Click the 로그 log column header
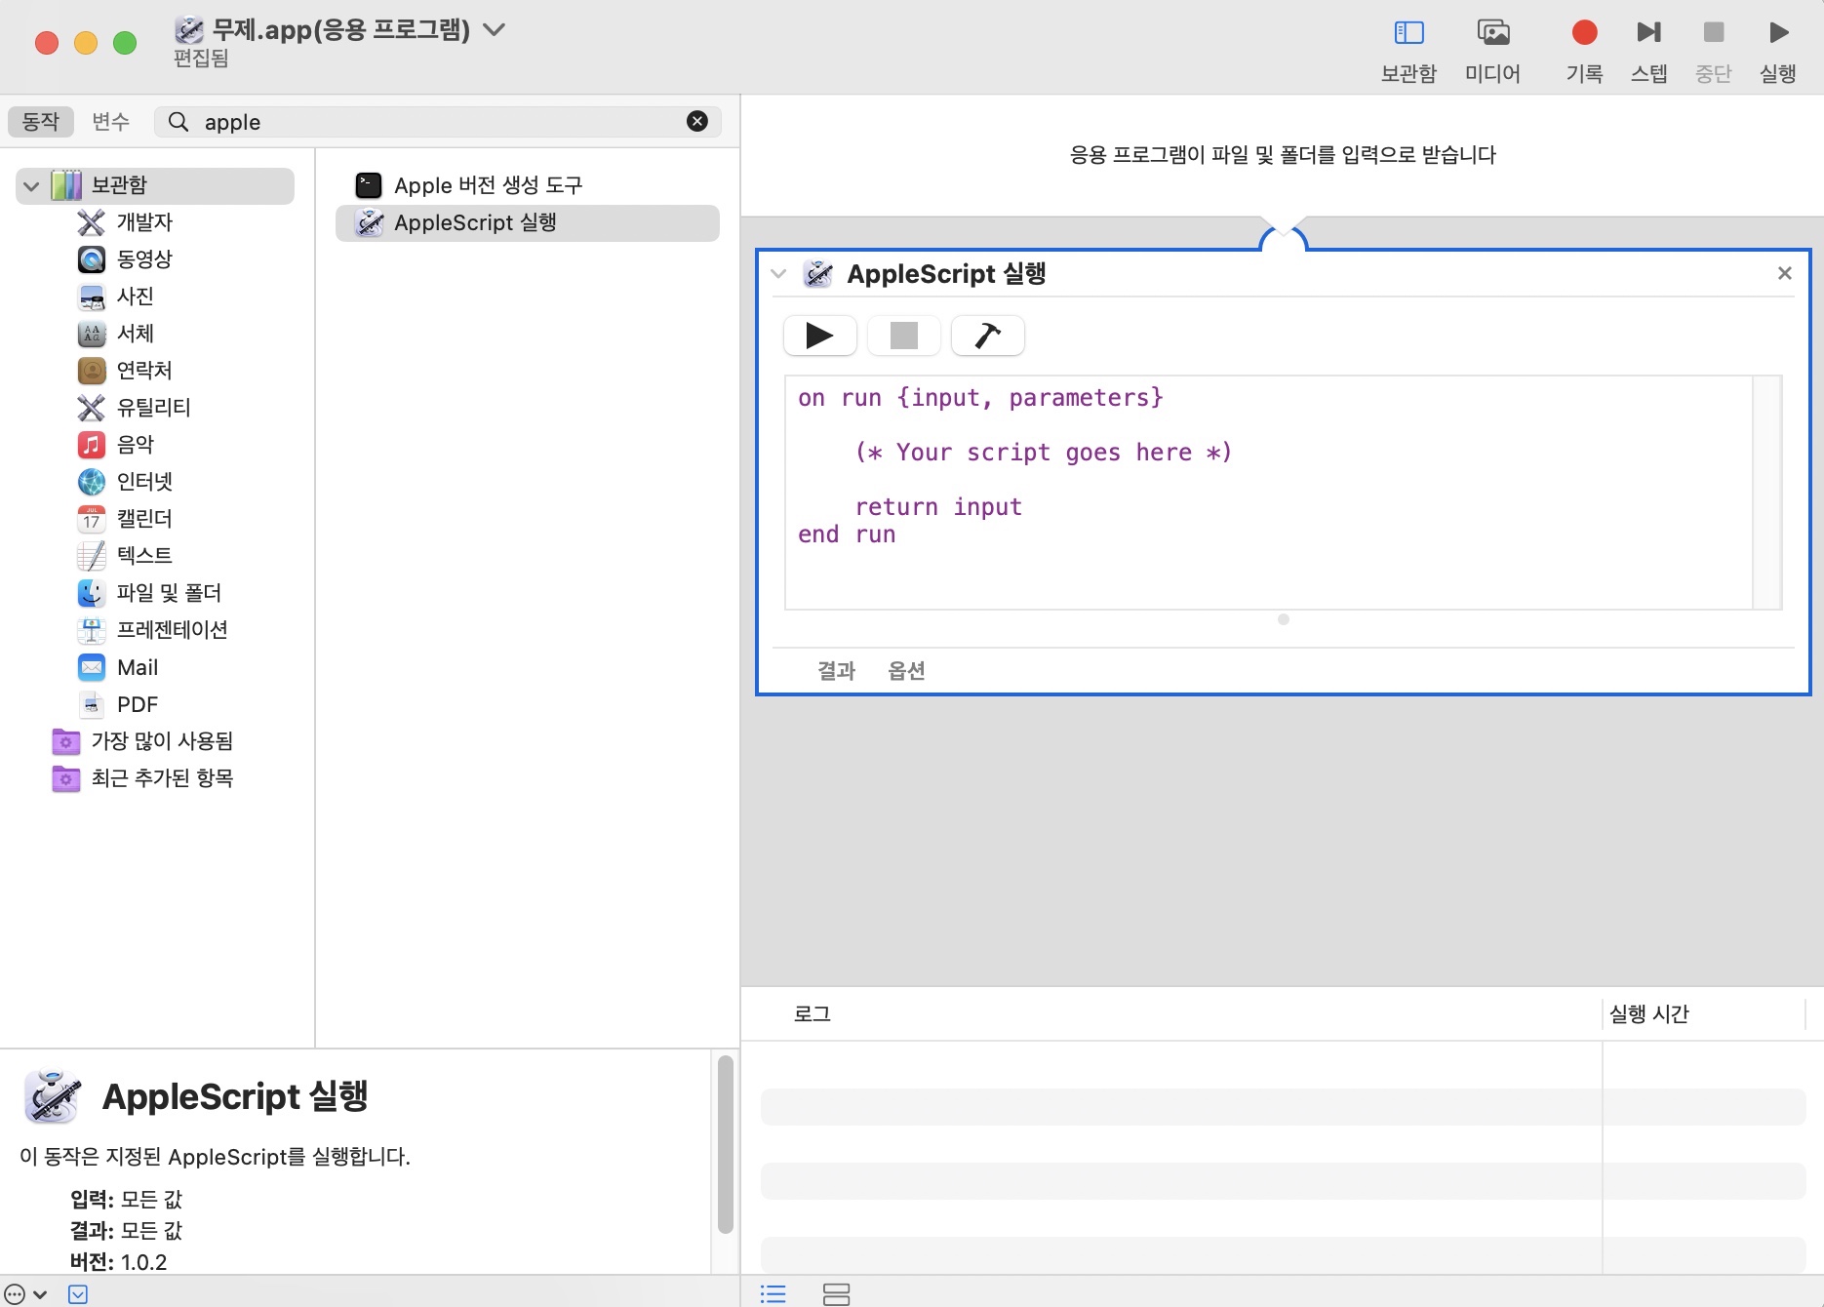Viewport: 1824px width, 1307px height. [812, 1014]
